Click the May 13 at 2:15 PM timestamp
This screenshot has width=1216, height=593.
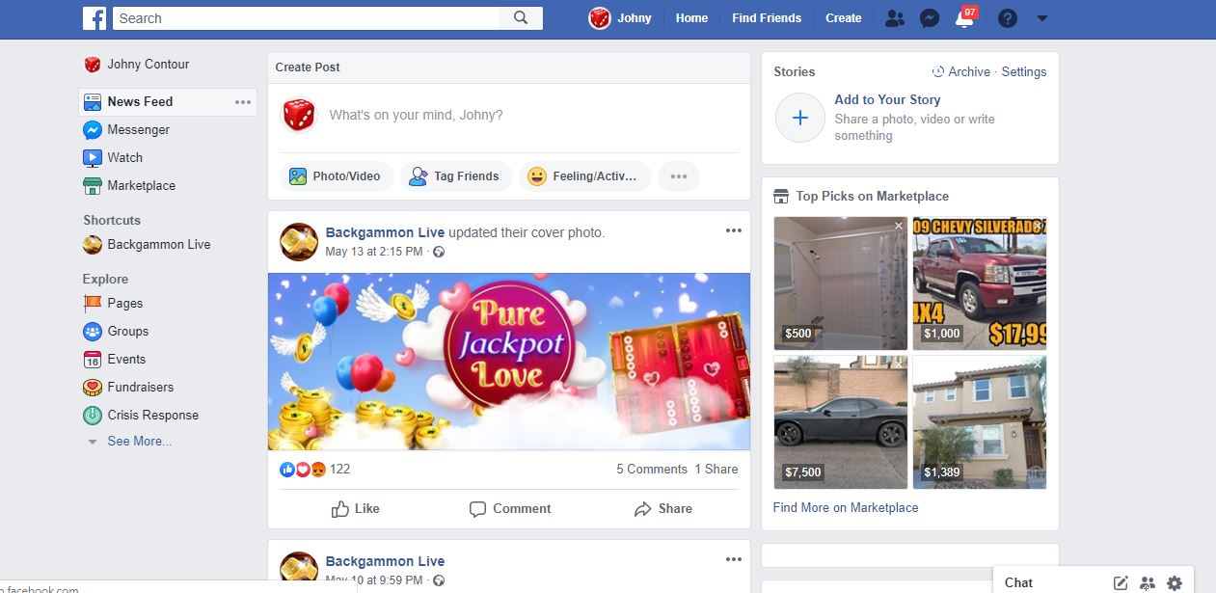pyautogui.click(x=374, y=252)
